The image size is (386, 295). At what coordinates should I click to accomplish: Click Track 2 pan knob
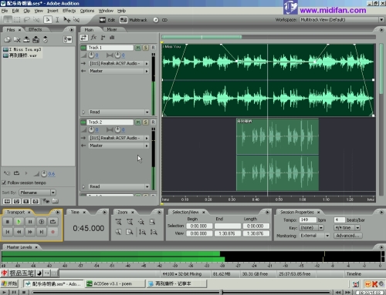point(117,130)
